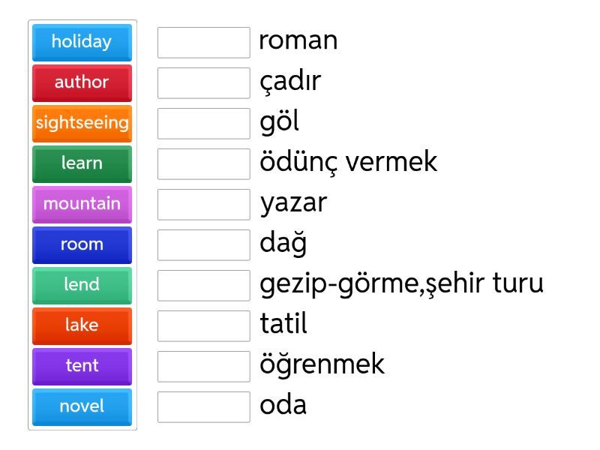This screenshot has width=600, height=450.
Task: Pick the orange 'sightseeing' word tile
Action: click(82, 123)
